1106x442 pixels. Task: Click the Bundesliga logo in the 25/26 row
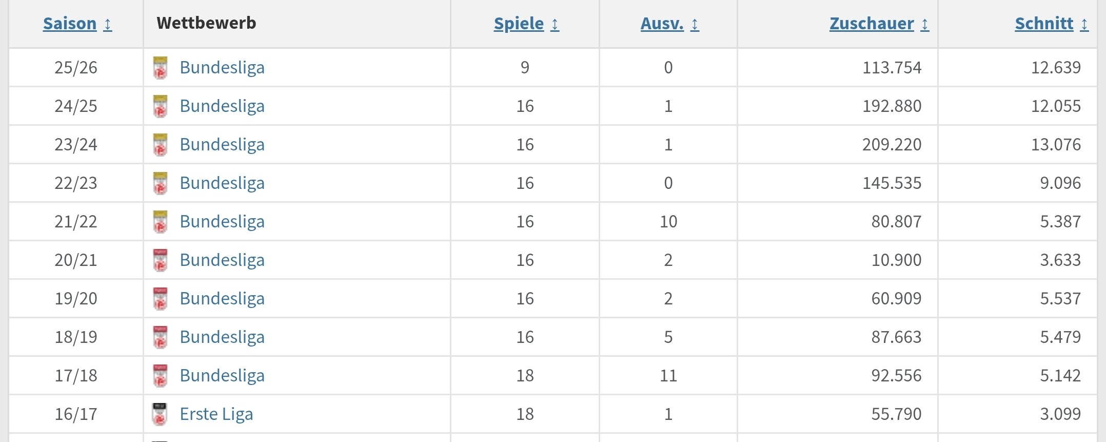coord(160,68)
